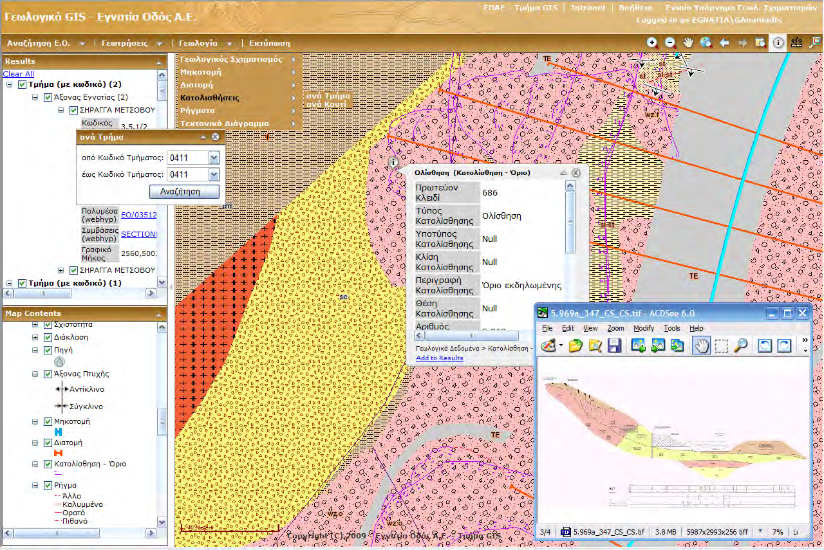Open ACDSee edit palette icon
Viewport: 824px width, 550px height.
pyautogui.click(x=548, y=345)
